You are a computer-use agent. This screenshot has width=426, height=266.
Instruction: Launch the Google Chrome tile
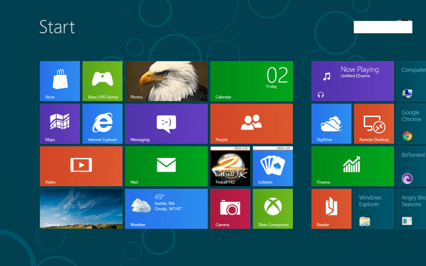[411, 123]
